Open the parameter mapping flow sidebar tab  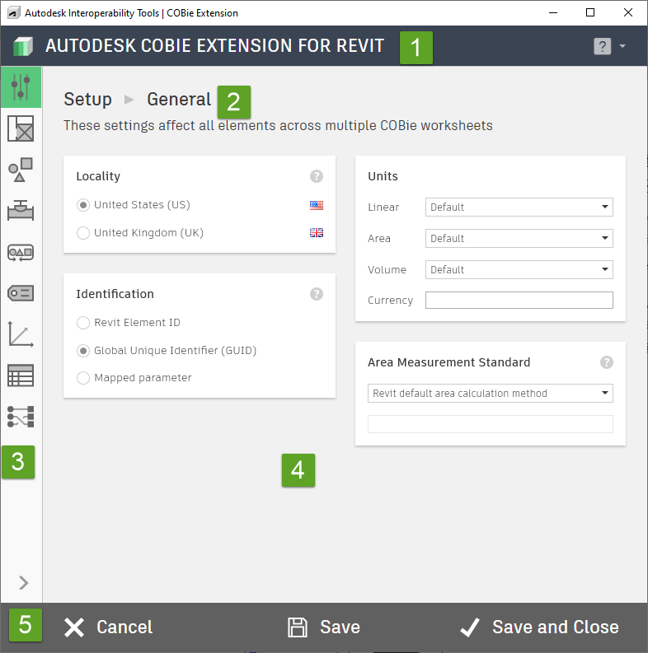(21, 417)
